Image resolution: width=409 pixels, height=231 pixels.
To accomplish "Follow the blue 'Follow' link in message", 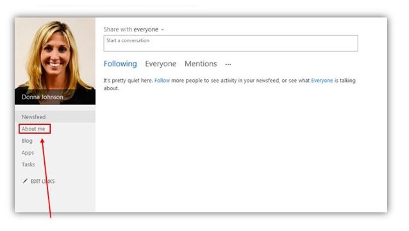I will coord(162,81).
